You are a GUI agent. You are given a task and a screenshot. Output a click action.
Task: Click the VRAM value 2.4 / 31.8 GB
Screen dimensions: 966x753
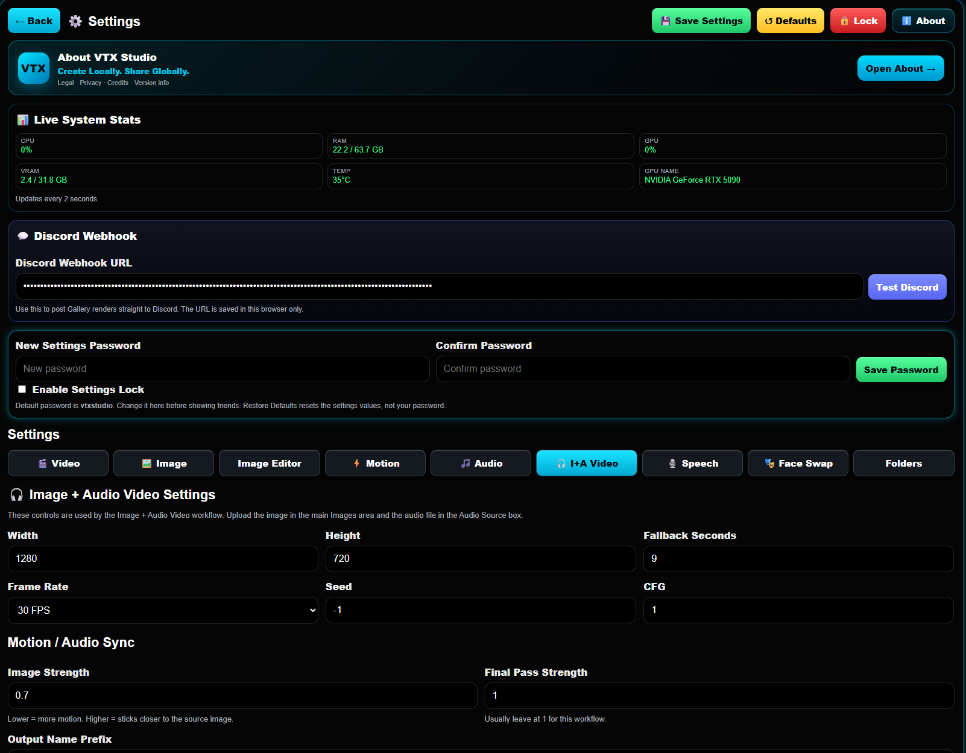click(x=44, y=180)
